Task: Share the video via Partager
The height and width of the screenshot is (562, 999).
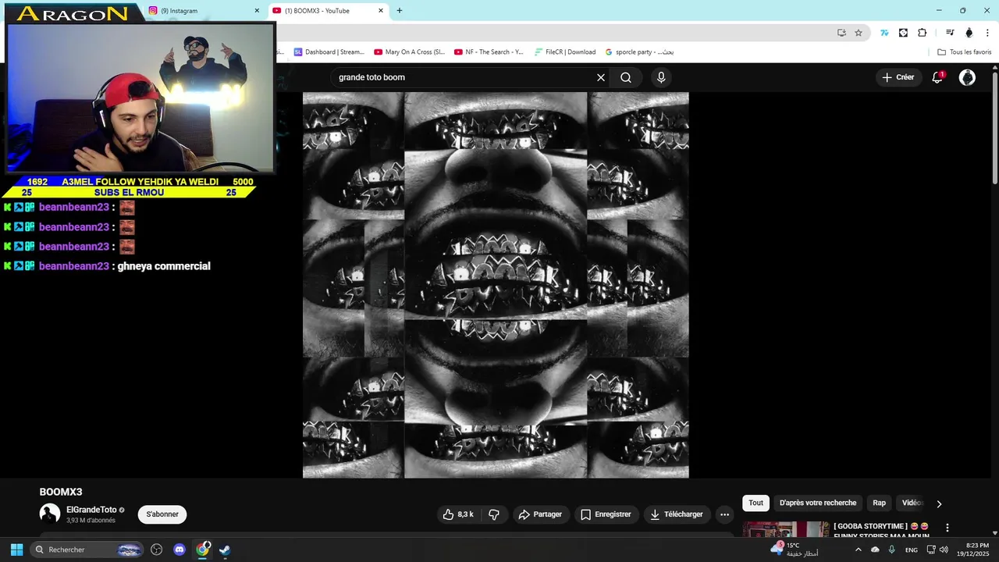Action: 540,514
